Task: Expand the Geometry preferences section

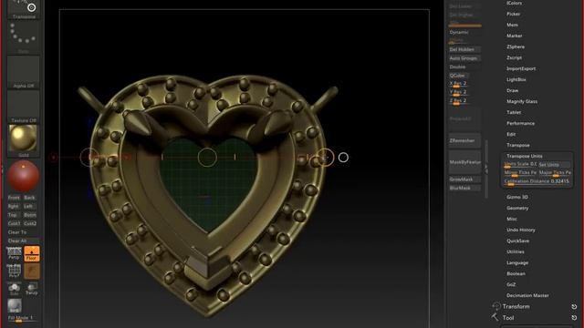Action: [517, 209]
